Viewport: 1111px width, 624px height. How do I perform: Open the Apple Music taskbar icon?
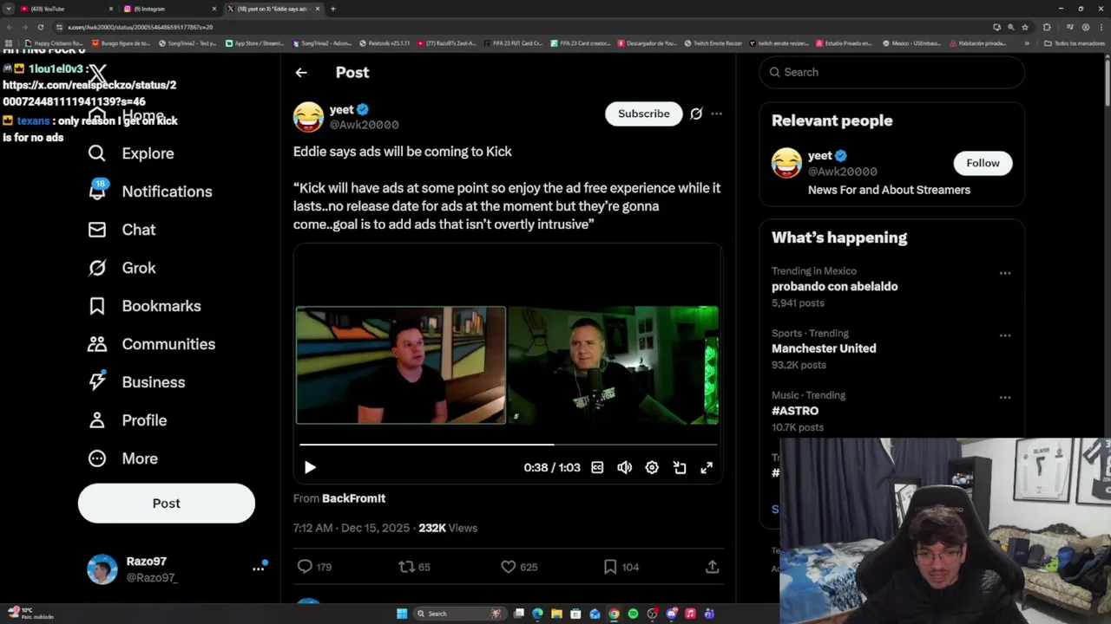(690, 614)
